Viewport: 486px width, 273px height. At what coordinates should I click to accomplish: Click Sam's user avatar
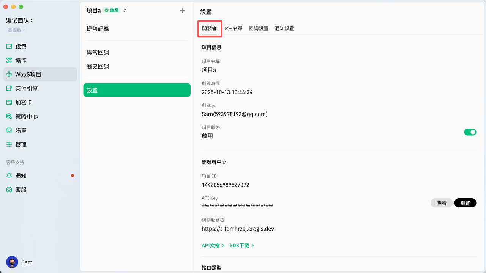pos(12,262)
